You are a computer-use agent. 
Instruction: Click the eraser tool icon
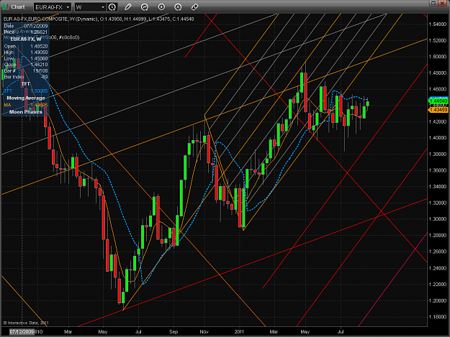(x=194, y=7)
